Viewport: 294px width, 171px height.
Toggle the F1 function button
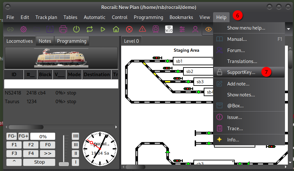[14, 145]
